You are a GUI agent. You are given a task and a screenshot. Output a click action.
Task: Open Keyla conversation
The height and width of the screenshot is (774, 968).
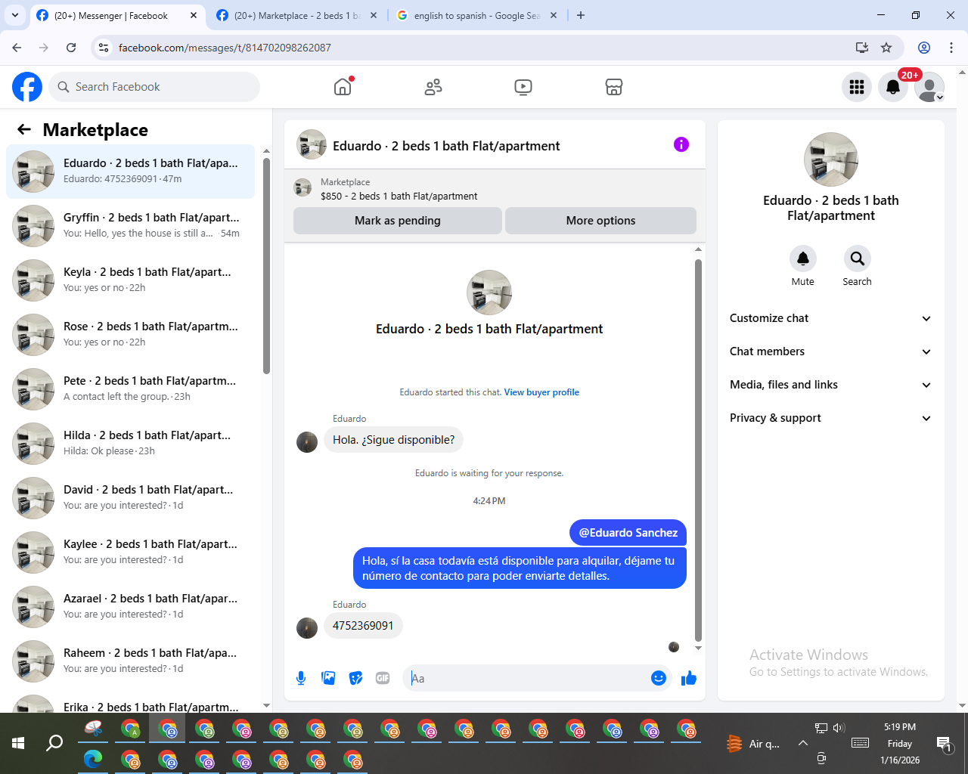130,280
